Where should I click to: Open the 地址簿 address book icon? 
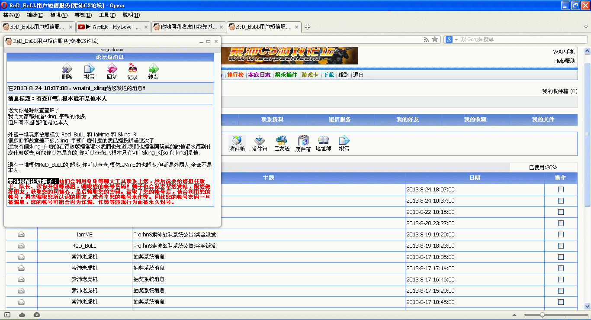tap(323, 143)
